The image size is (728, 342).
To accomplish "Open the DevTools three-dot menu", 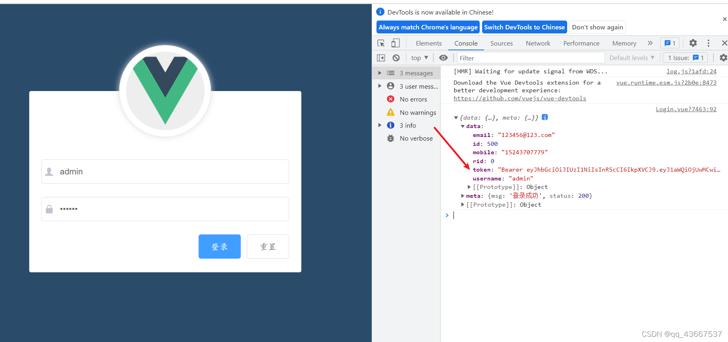I will pos(708,43).
